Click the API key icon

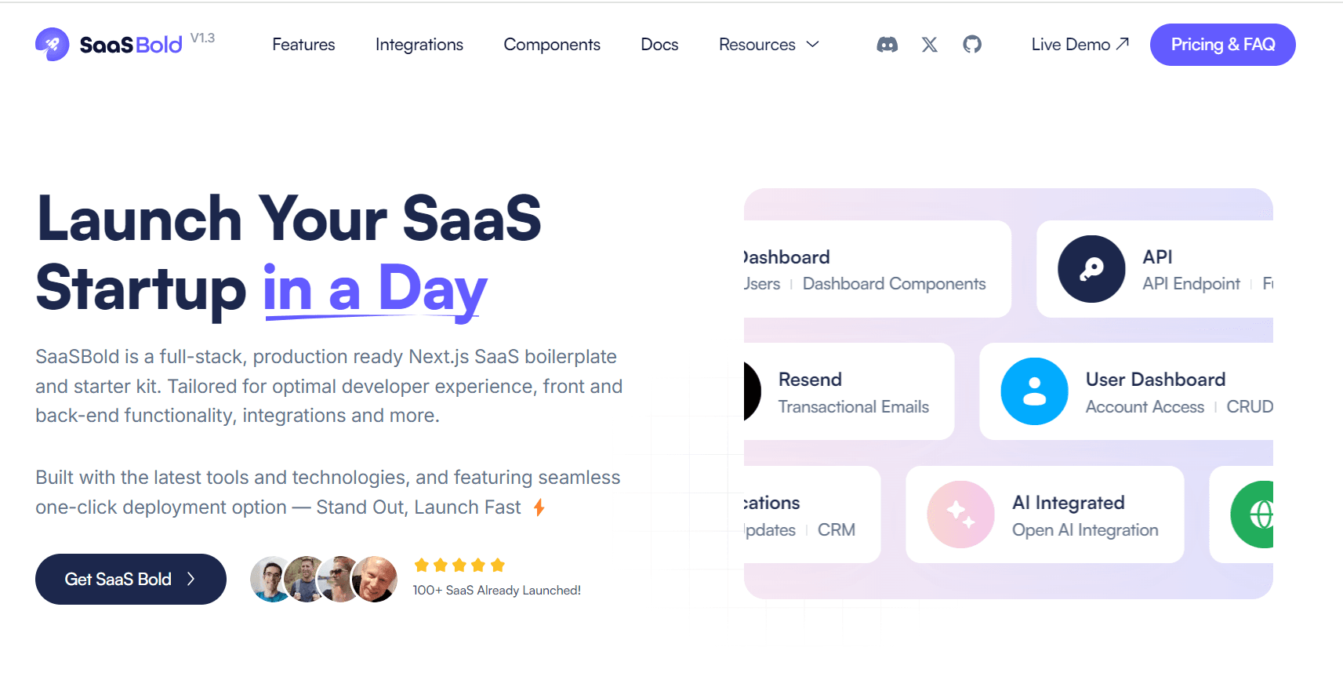tap(1091, 269)
